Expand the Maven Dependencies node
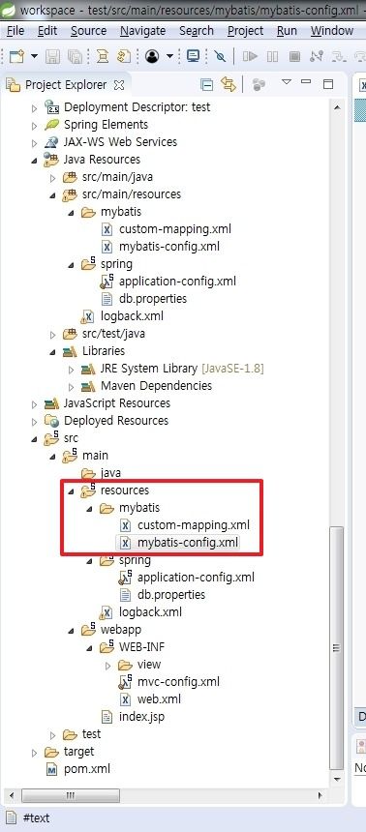The width and height of the screenshot is (366, 832). [x=72, y=386]
